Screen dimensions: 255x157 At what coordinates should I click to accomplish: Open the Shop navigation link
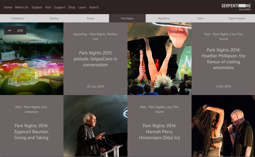tap(72, 7)
